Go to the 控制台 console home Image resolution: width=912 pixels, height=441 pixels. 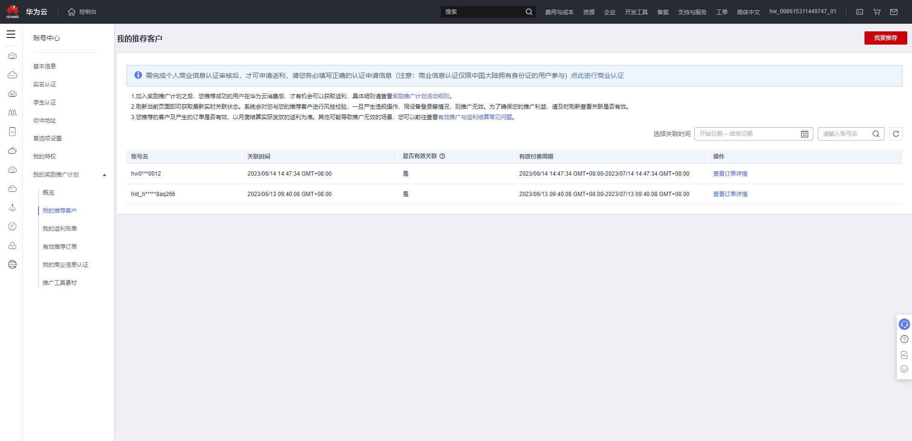click(x=82, y=12)
